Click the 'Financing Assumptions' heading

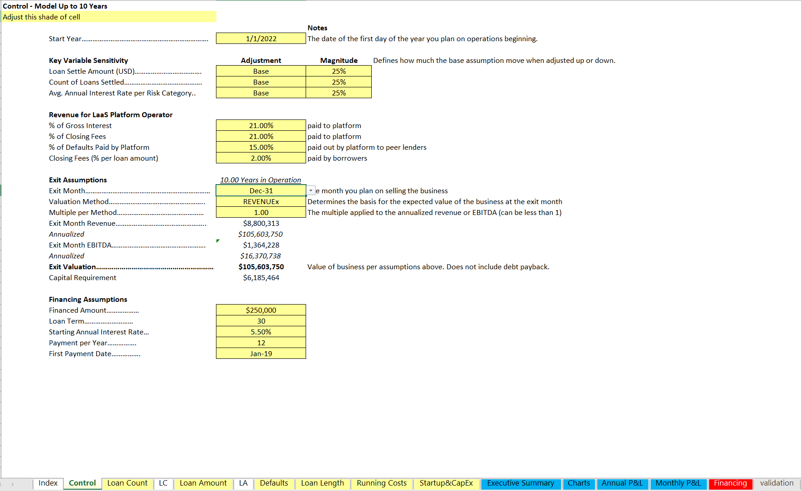point(88,299)
